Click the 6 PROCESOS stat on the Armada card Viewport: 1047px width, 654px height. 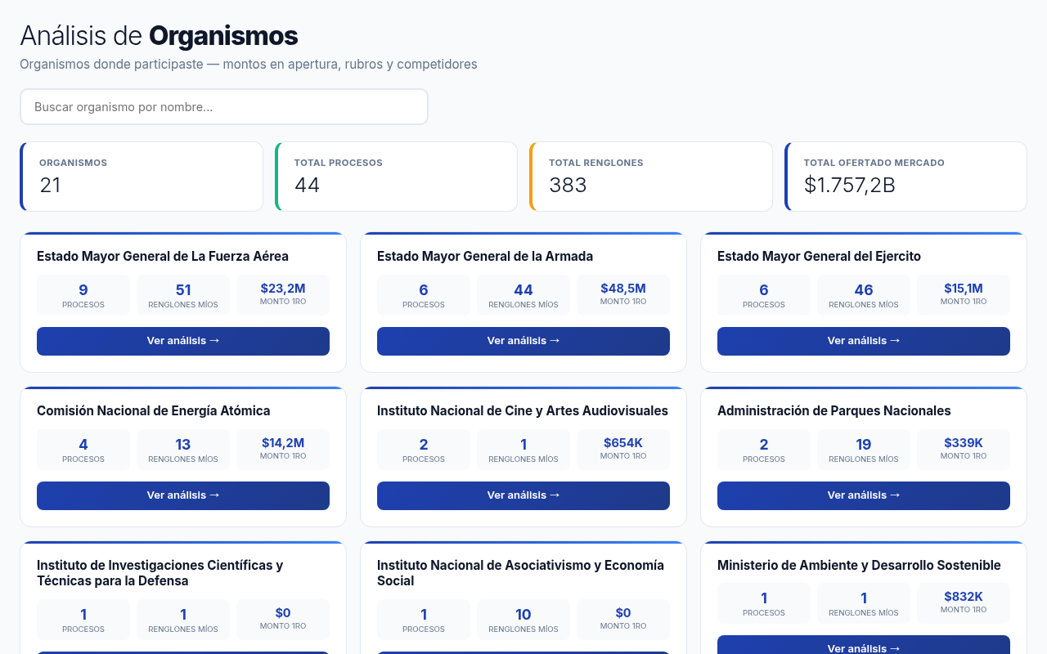click(423, 294)
